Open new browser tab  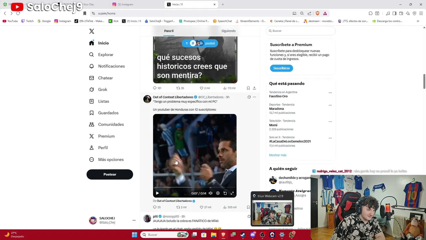tap(223, 4)
